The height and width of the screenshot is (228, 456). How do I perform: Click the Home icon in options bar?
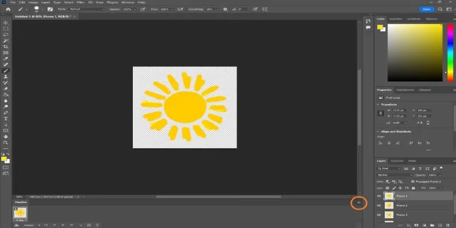(8, 9)
